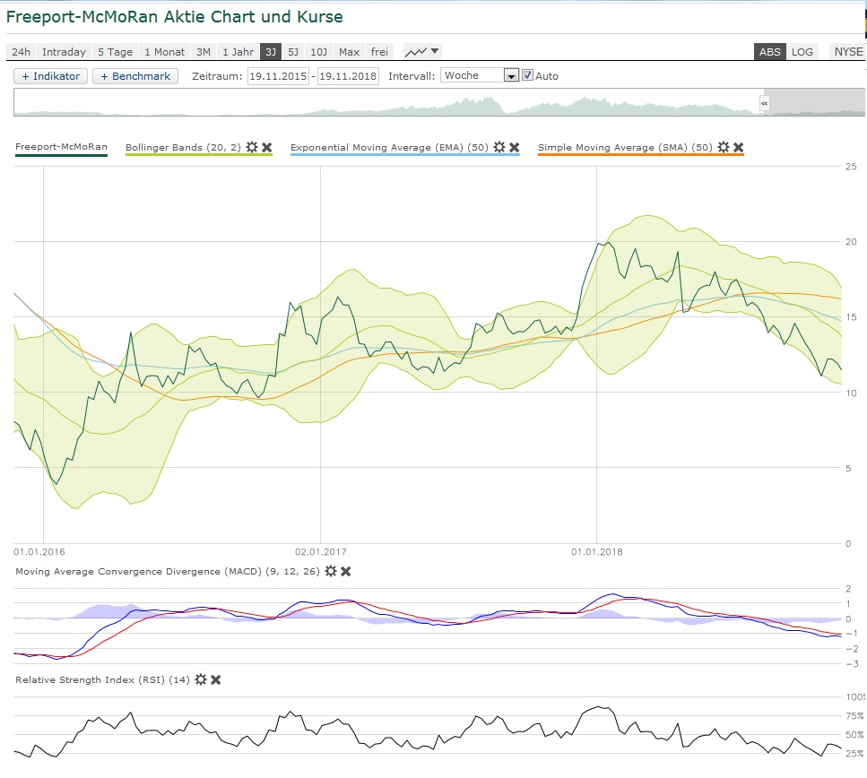Remove the MACD indicator panel
867x778 pixels.
[x=346, y=571]
